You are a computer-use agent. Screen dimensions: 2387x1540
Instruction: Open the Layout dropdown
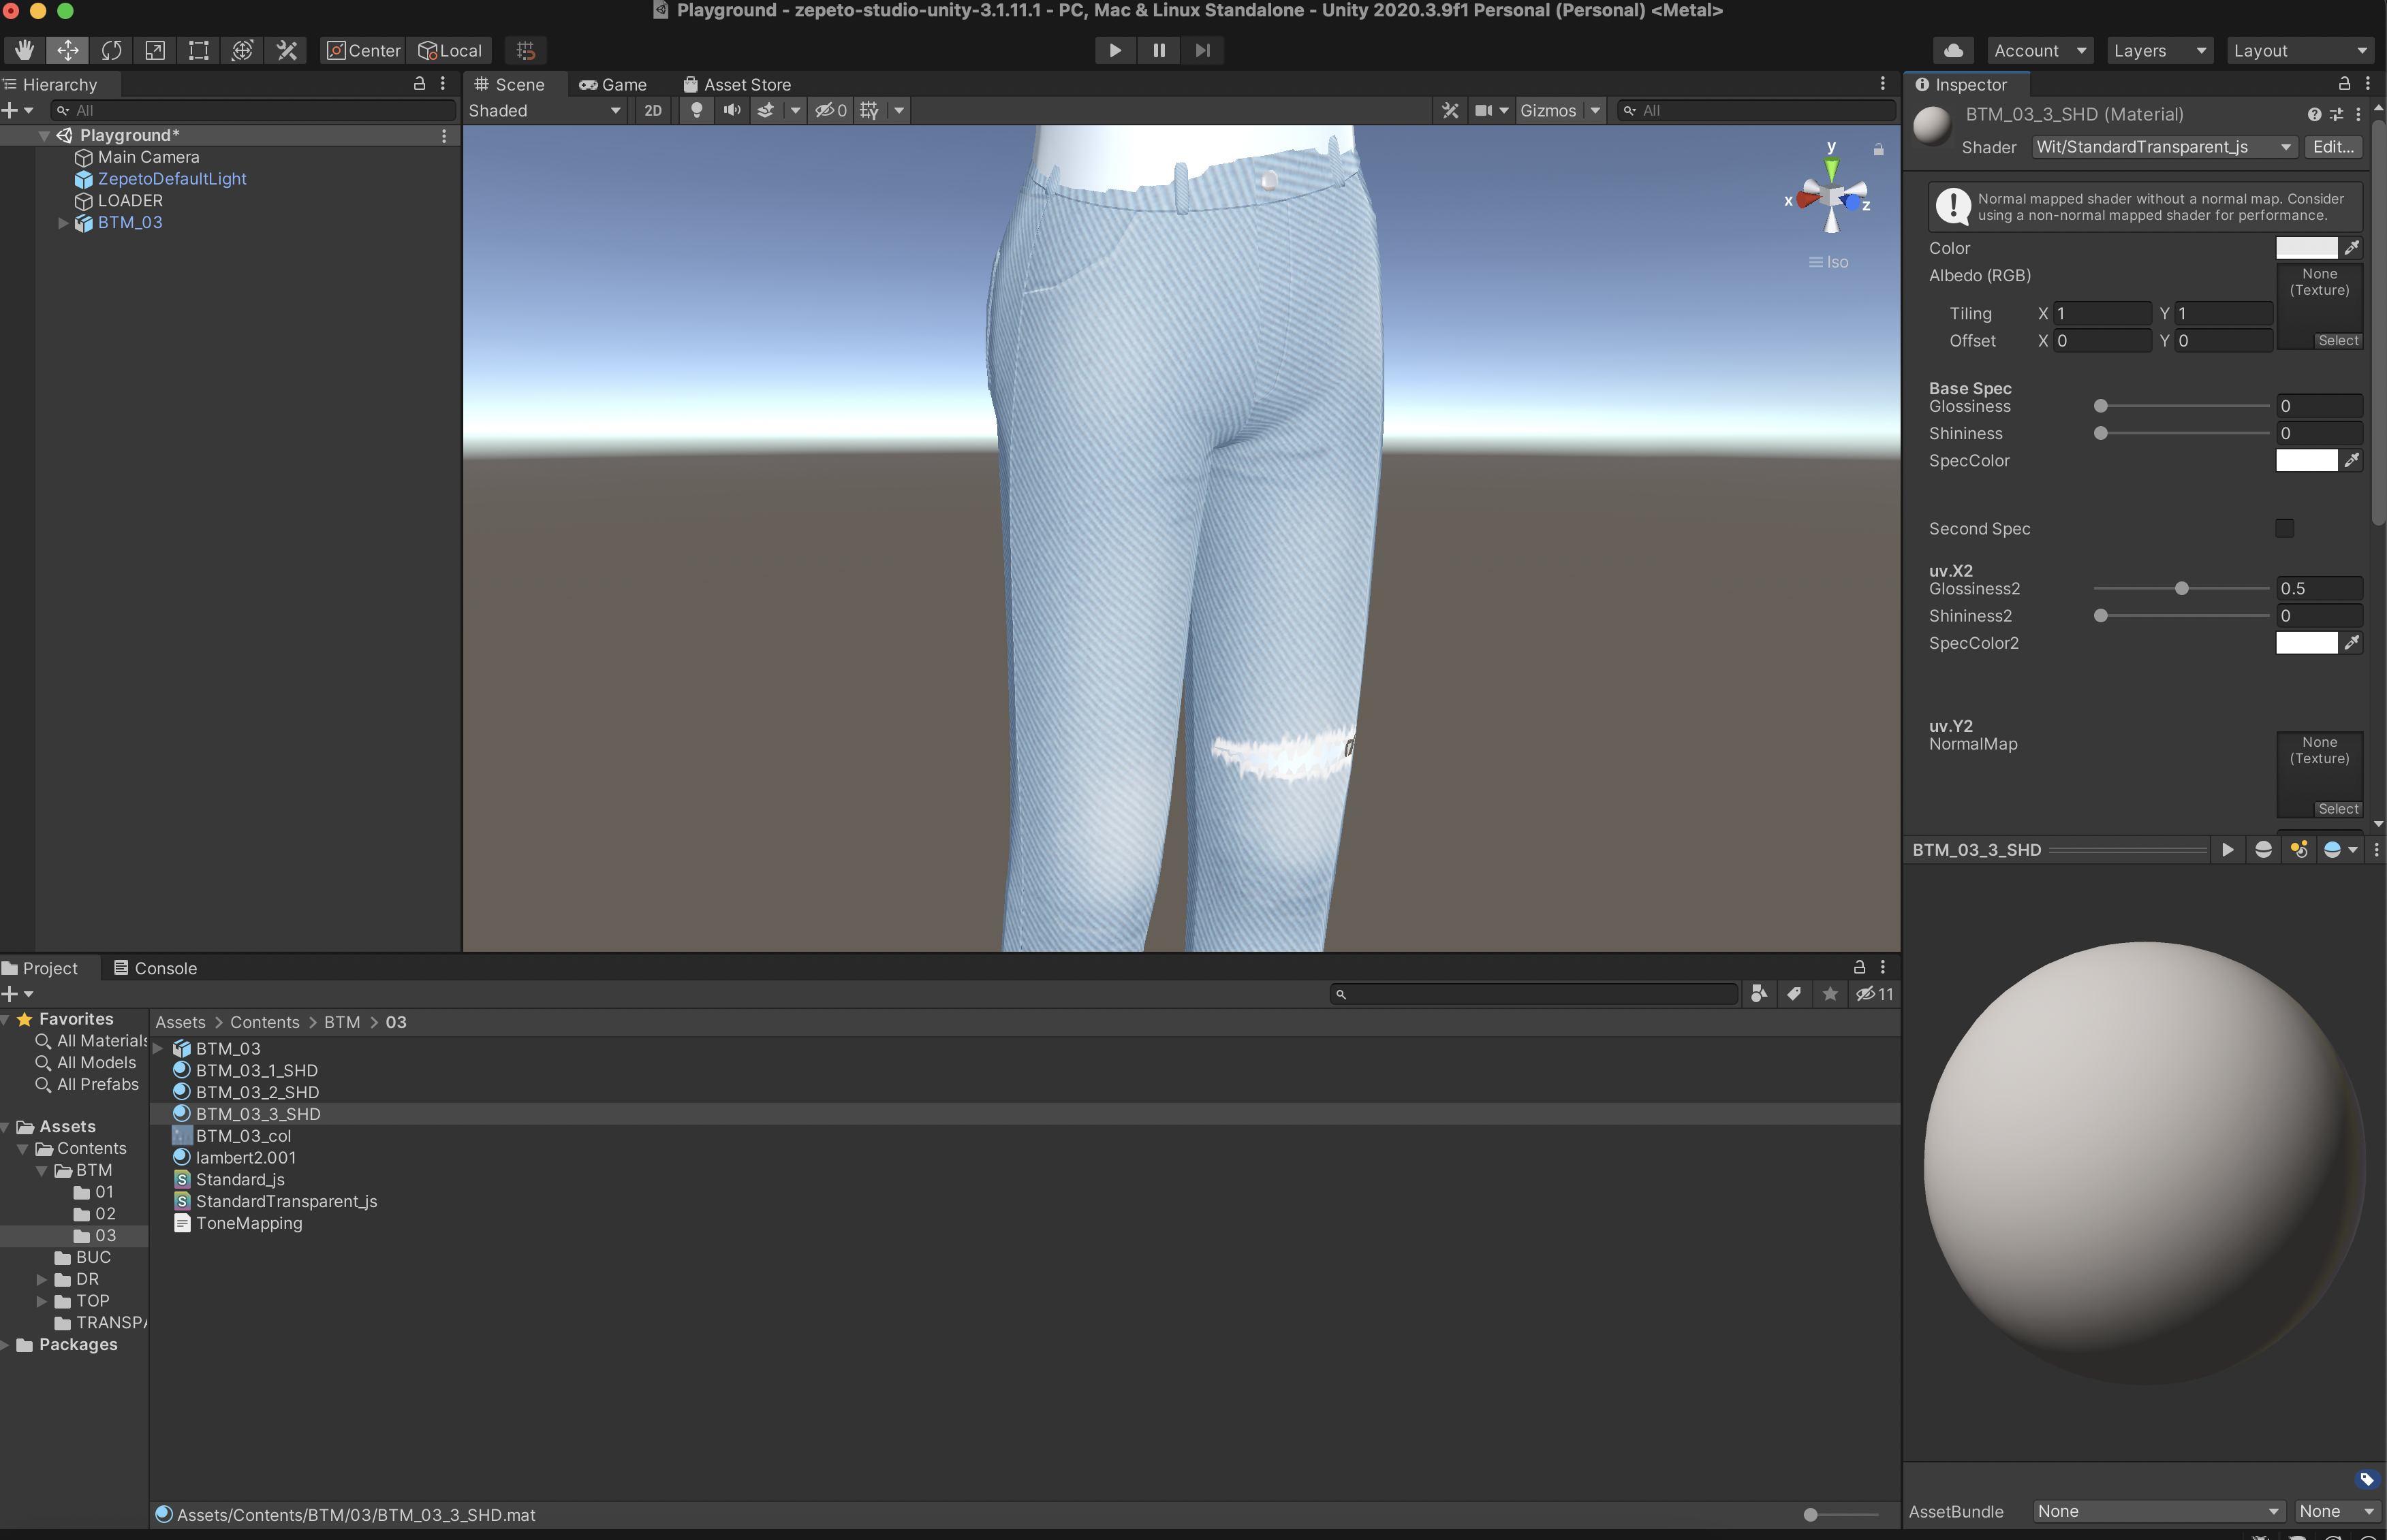[x=2300, y=50]
